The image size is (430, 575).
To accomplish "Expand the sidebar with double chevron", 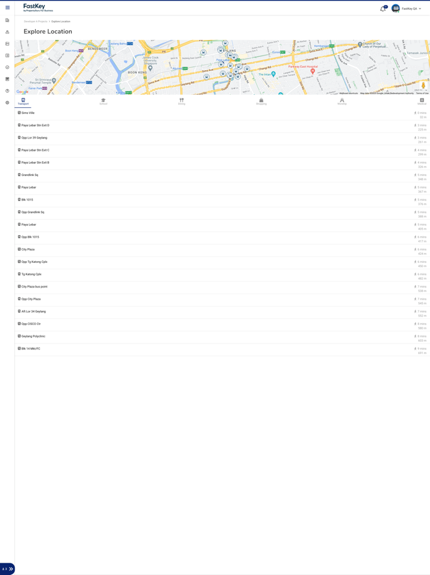I will (x=11, y=569).
